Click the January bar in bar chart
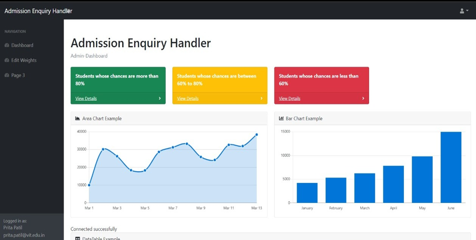Image resolution: width=476 pixels, height=240 pixels. click(x=307, y=193)
